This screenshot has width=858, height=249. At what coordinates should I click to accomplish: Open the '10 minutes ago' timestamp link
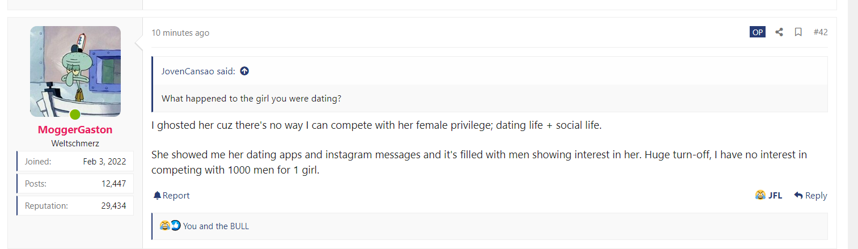tap(180, 33)
